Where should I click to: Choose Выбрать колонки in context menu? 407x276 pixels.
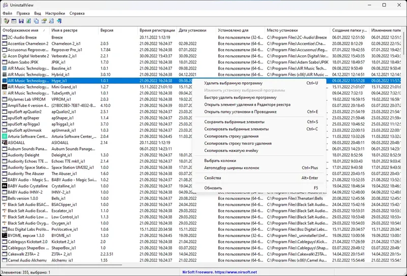pos(259,161)
